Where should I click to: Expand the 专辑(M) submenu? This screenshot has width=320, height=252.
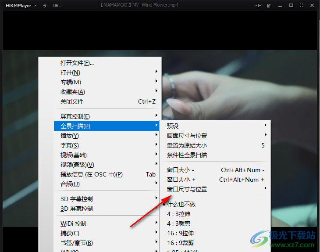pyautogui.click(x=107, y=82)
